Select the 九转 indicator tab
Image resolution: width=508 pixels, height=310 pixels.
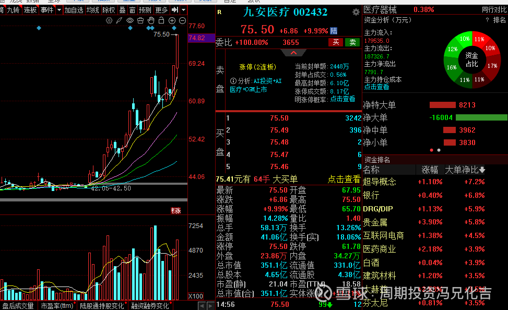pos(13,10)
